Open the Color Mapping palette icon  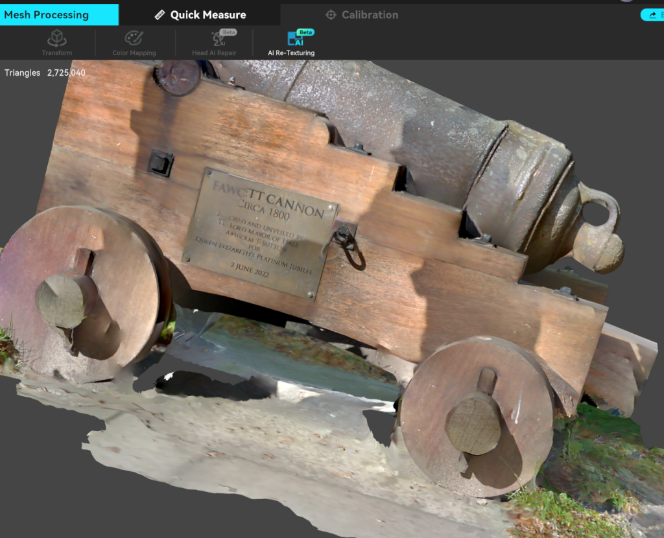[x=134, y=38]
